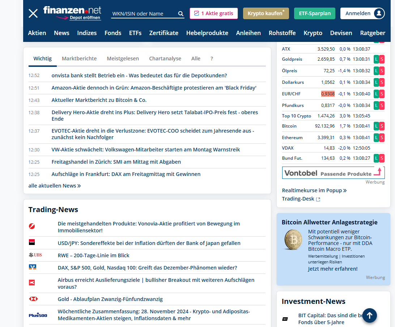The image size is (395, 327).
Task: Open Aktueller Marktbericht zu Bitcoin & Co.
Action: click(99, 100)
